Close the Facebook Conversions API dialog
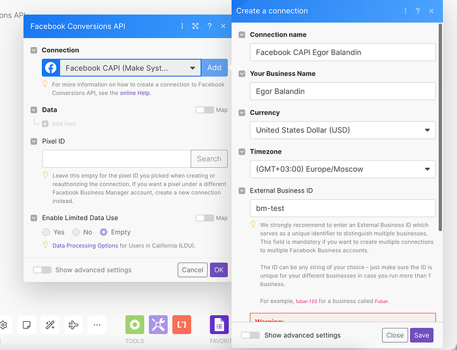Screen dimensions: 457x350 (223, 26)
